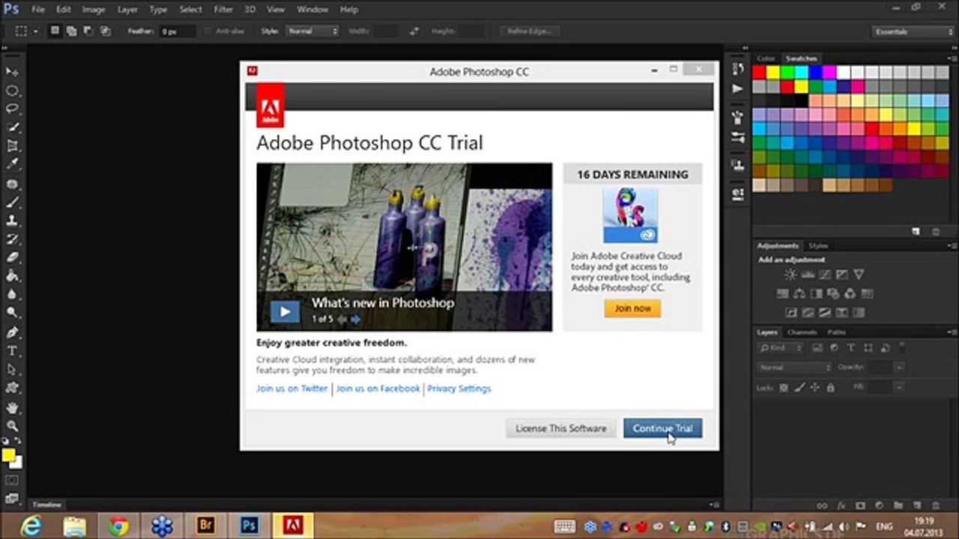Open the selection Style dropdown
Viewport: 959px width, 539px height.
[312, 31]
